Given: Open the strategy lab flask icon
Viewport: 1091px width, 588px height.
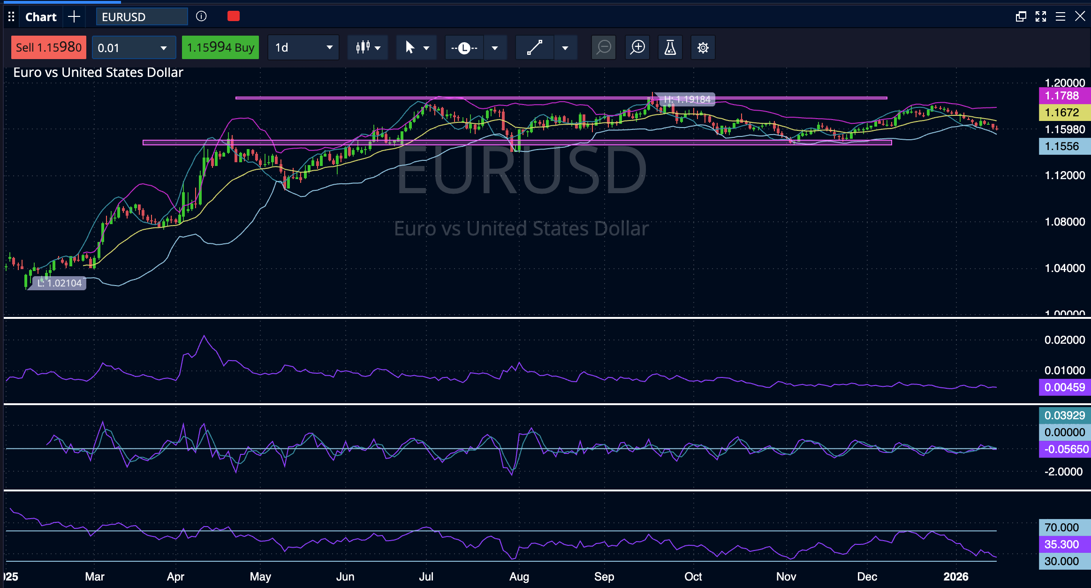Looking at the screenshot, I should pyautogui.click(x=670, y=47).
